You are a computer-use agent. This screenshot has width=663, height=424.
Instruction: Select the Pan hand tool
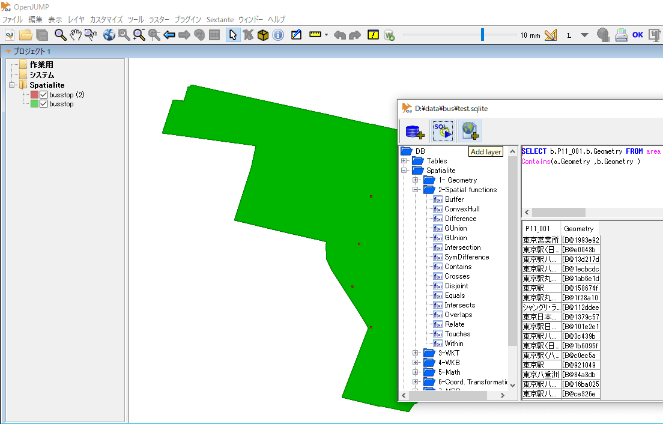[76, 35]
